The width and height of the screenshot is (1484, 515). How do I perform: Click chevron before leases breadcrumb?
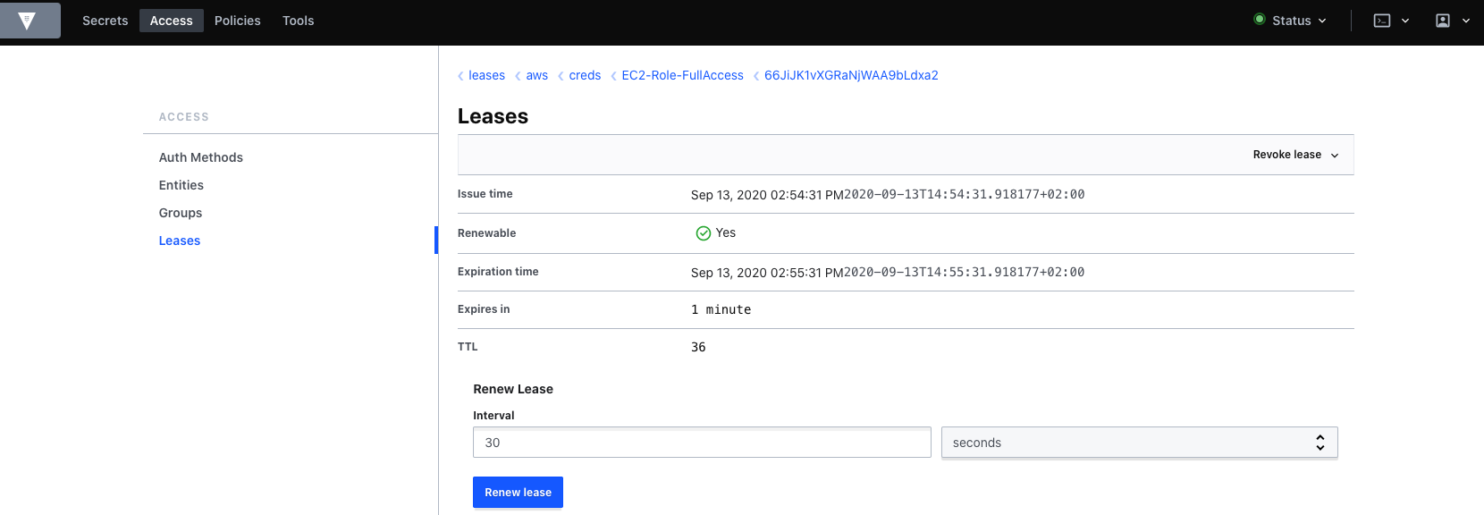pyautogui.click(x=461, y=76)
